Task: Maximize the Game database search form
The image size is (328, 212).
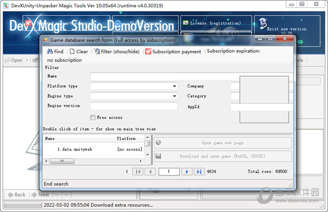Action: (270, 39)
